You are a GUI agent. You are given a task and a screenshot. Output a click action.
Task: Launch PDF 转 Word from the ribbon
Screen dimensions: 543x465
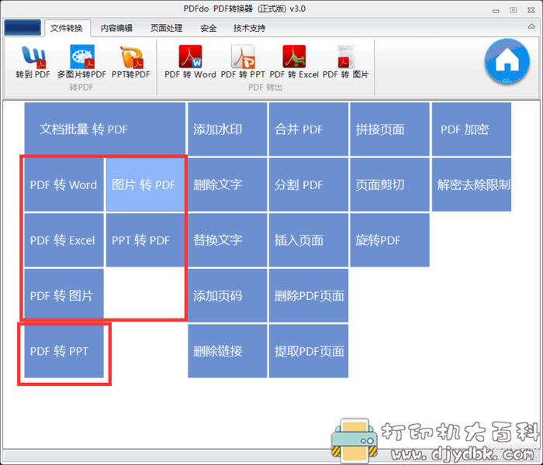tap(190, 61)
